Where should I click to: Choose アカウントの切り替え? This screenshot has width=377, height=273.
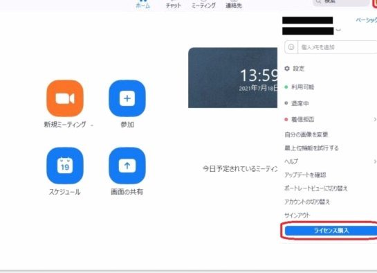coord(307,202)
